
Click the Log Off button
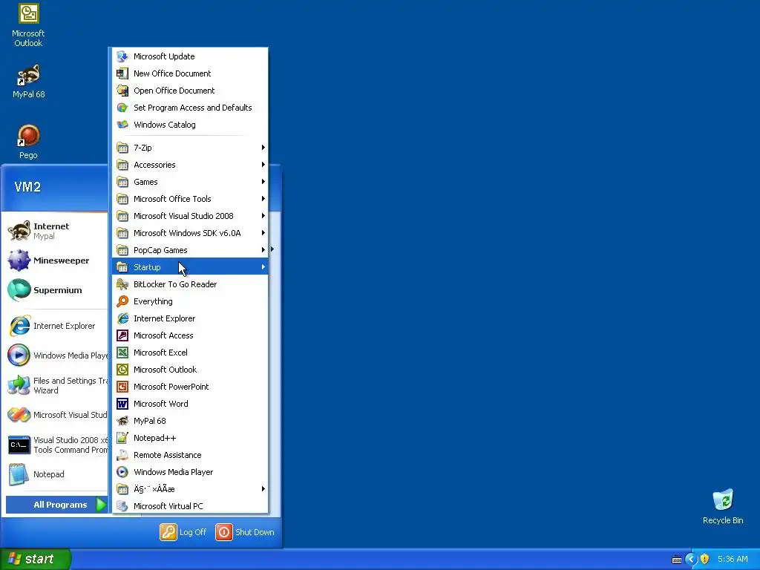click(183, 531)
